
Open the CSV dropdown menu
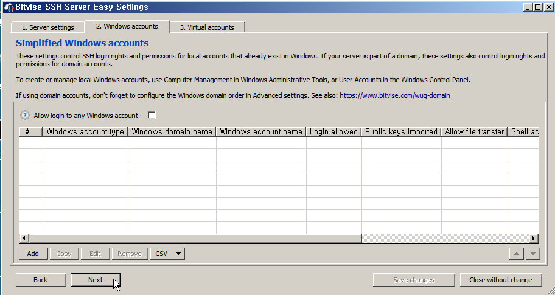[x=167, y=253]
